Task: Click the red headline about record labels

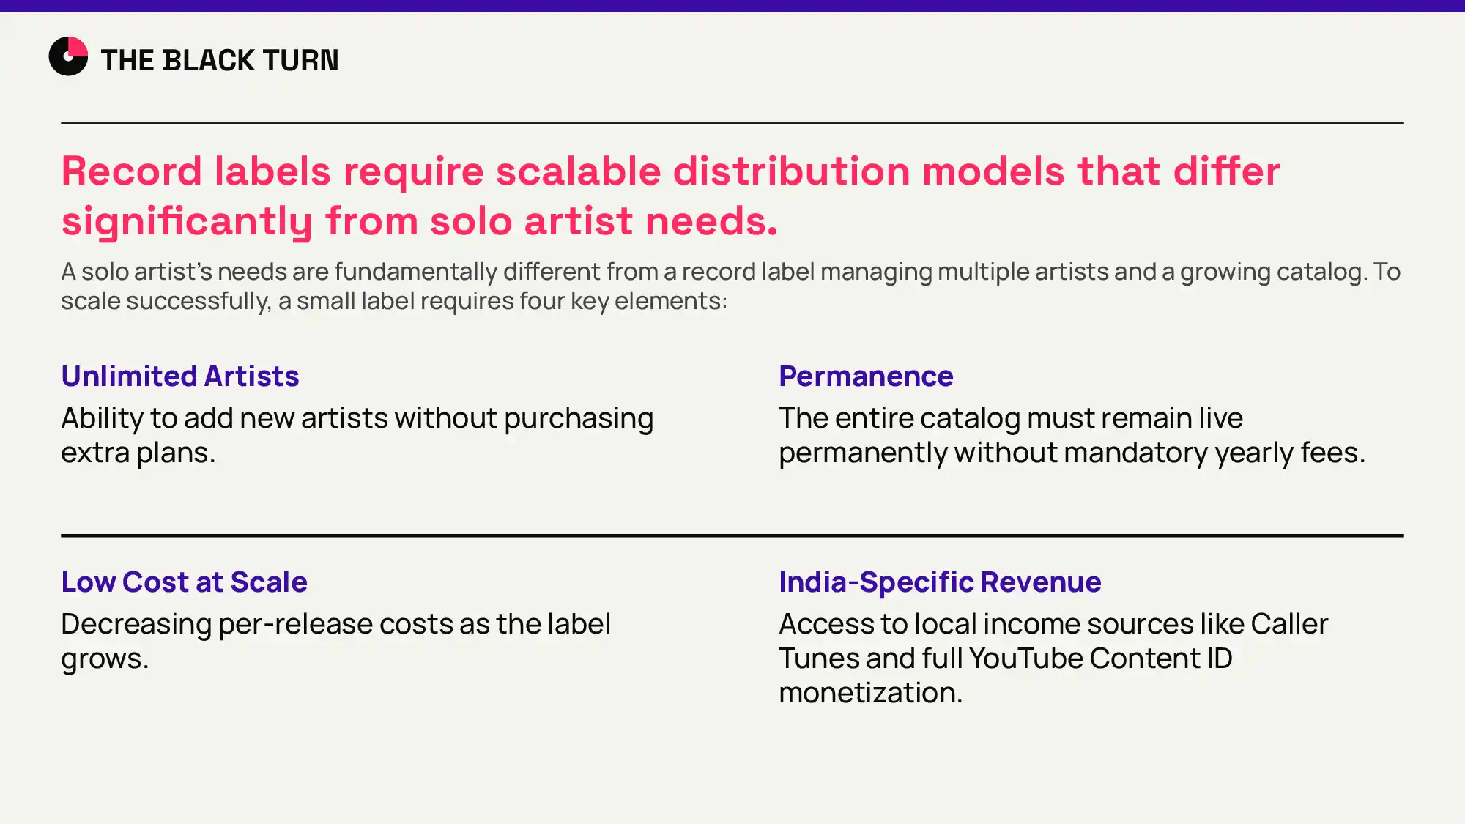Action: click(670, 196)
